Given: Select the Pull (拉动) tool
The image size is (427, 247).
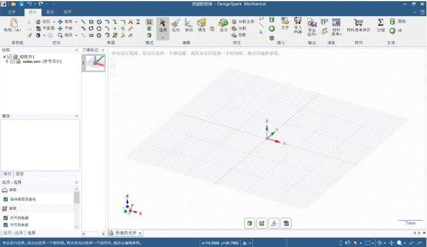Looking at the screenshot, I should tap(176, 25).
